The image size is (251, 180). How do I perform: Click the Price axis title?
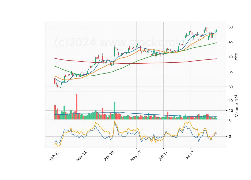[x=236, y=57]
